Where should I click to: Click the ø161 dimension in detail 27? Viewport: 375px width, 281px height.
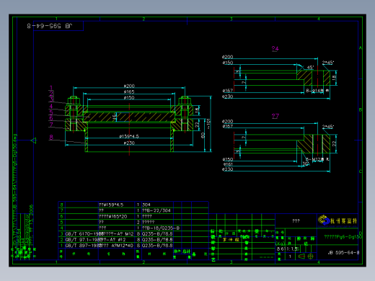[x=228, y=164]
